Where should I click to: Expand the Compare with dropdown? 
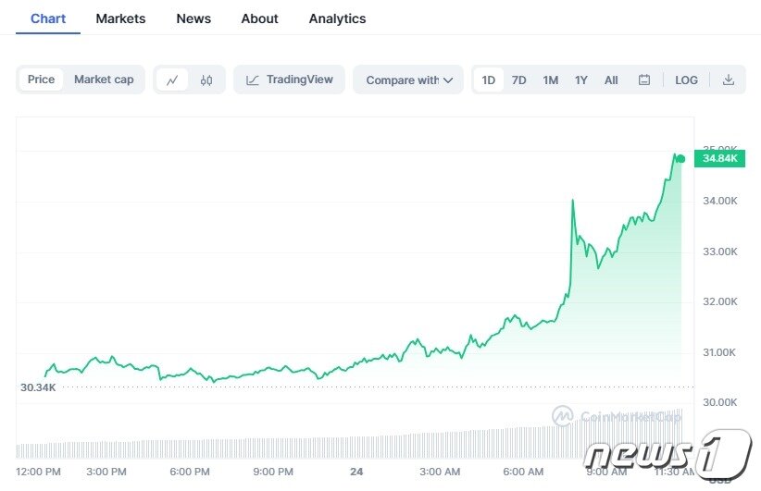click(408, 80)
